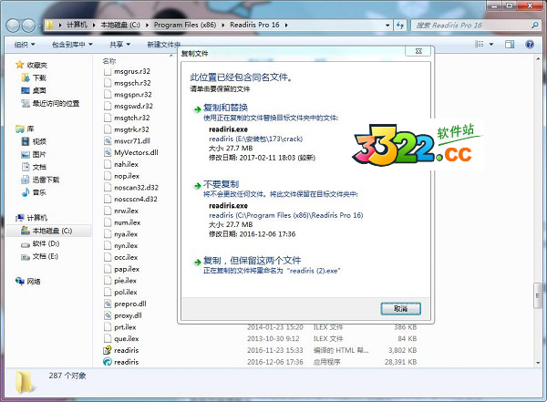Select 收藏夹 star in sidebar
The height and width of the screenshot is (402, 547).
coord(20,65)
